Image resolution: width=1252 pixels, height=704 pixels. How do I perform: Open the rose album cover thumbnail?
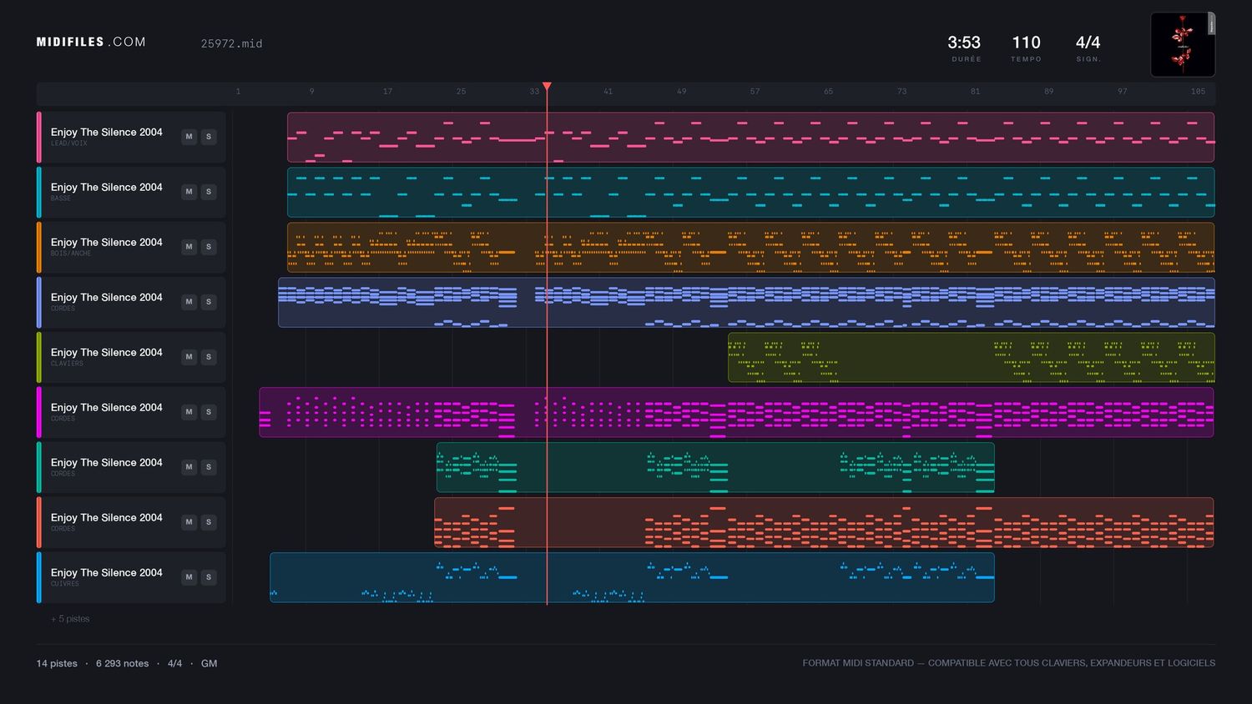1183,44
